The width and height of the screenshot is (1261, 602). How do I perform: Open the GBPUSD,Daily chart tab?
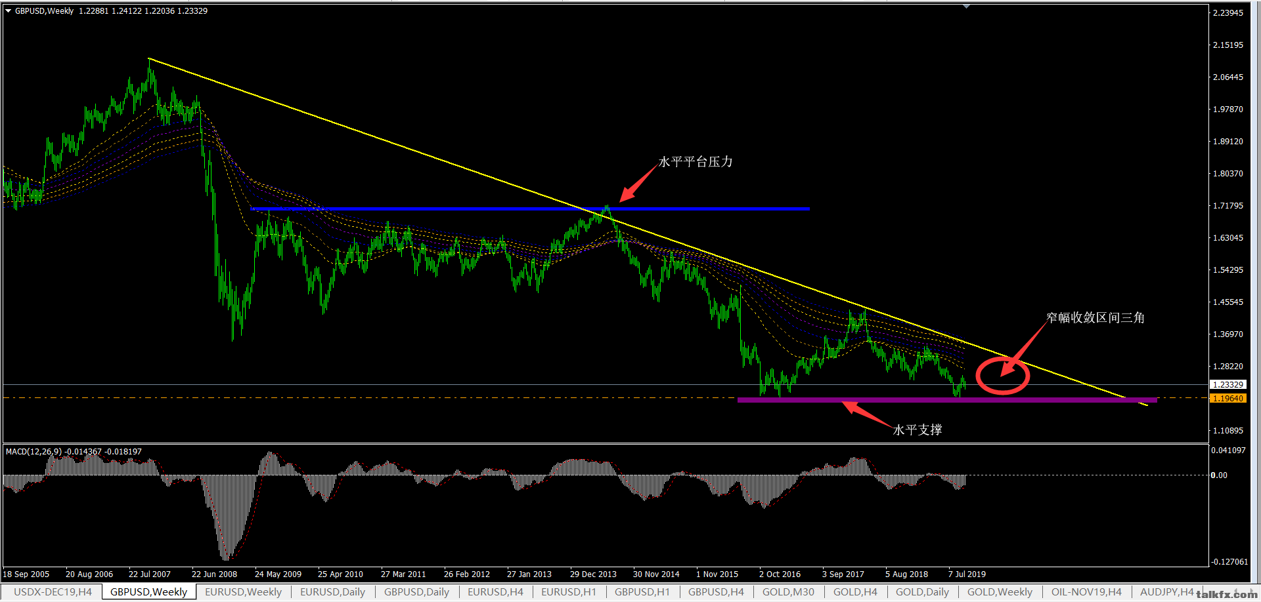pyautogui.click(x=416, y=592)
